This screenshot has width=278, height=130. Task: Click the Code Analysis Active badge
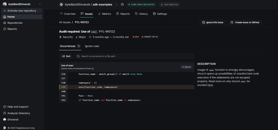(141, 4)
